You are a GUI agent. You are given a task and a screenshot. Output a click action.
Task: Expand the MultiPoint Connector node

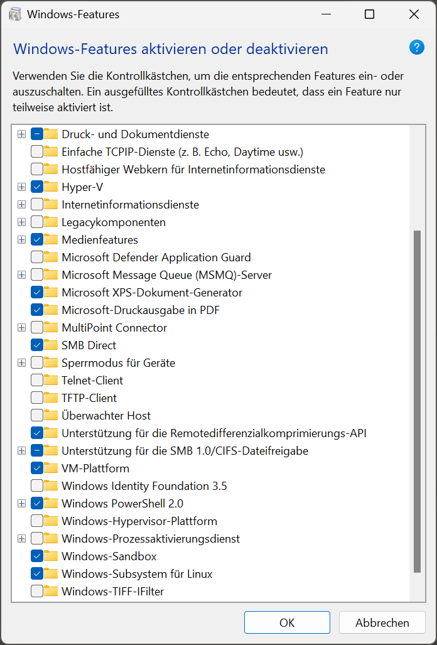[x=22, y=327]
